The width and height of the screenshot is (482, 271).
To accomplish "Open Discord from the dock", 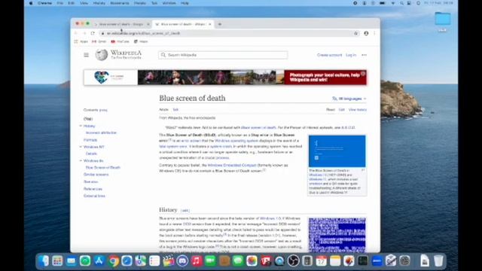I will click(182, 261).
